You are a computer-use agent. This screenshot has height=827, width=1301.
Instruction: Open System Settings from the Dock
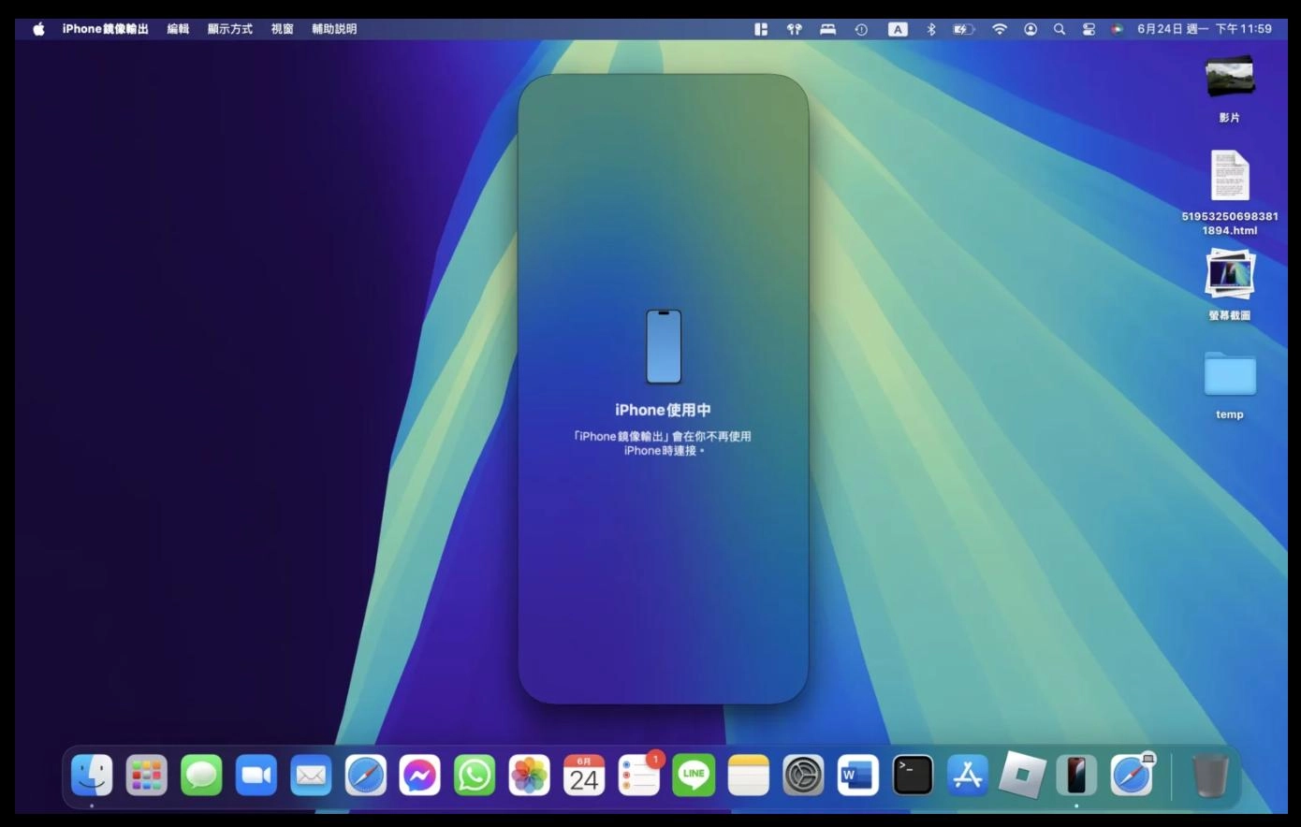(x=803, y=775)
